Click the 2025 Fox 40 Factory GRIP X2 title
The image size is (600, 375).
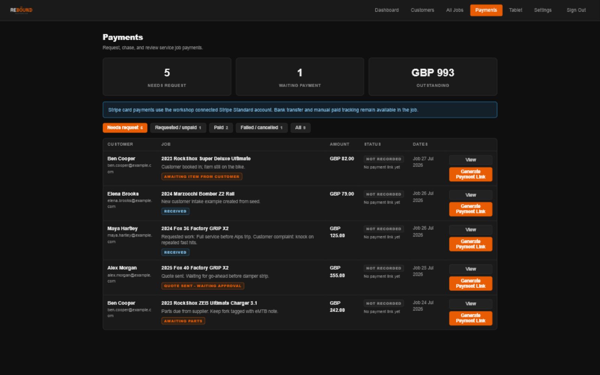(x=195, y=268)
